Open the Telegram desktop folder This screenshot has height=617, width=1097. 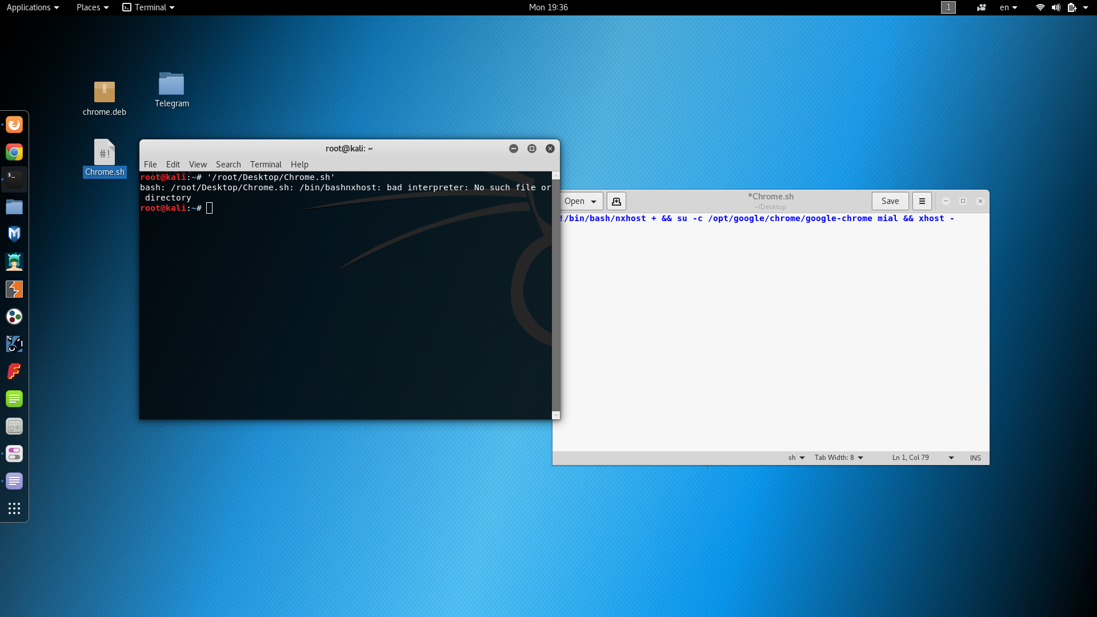pyautogui.click(x=171, y=85)
